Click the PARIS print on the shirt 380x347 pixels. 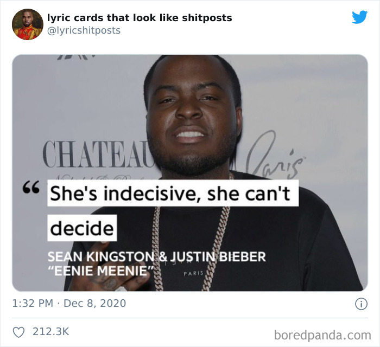coord(193,273)
